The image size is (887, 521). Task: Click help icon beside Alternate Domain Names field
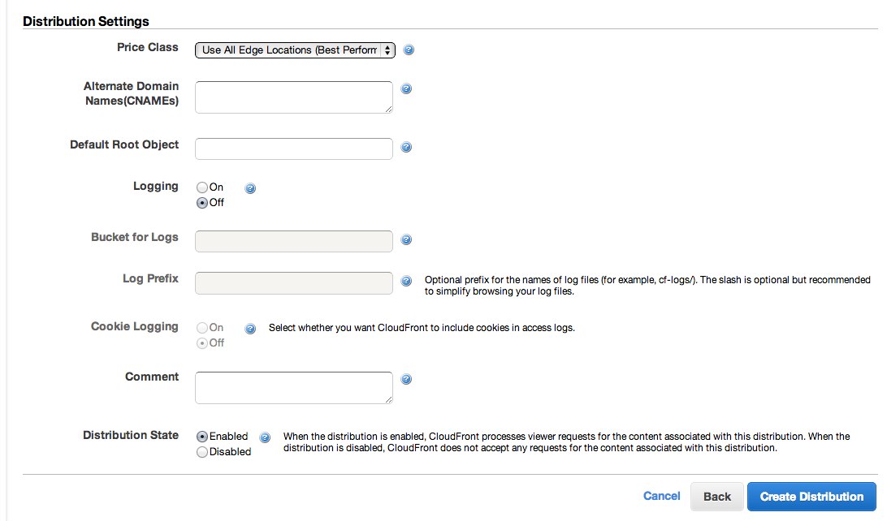coord(406,88)
